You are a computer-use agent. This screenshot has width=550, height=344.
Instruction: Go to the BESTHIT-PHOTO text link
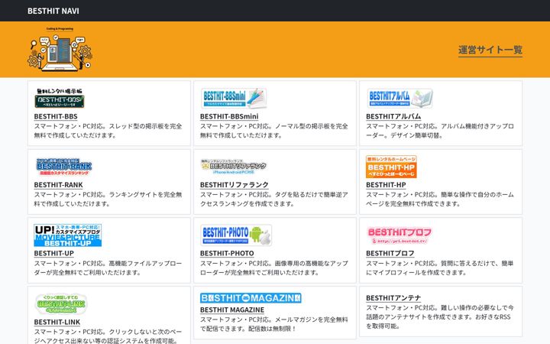[227, 254]
